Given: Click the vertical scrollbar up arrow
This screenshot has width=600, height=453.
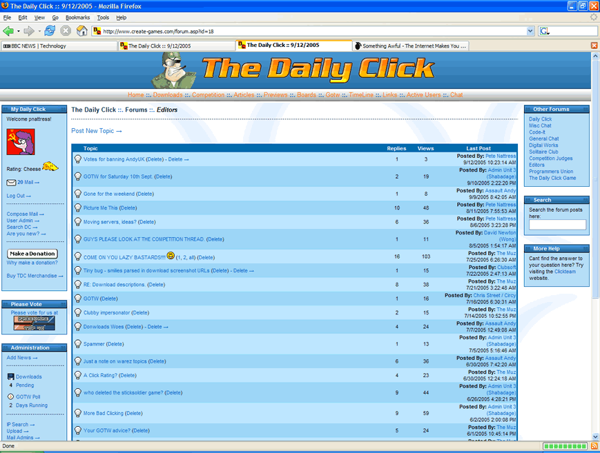Looking at the screenshot, I should point(595,56).
